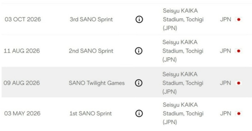Screen dimensions: 252x131
Task: Click venue text of 3rd SANO Sprint
Action: pyautogui.click(x=183, y=20)
